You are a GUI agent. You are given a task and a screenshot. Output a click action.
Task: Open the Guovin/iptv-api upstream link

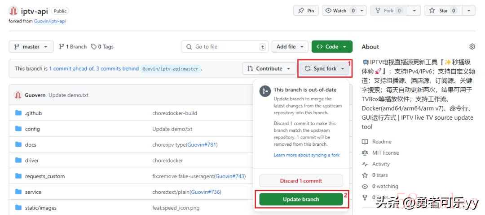coord(50,22)
